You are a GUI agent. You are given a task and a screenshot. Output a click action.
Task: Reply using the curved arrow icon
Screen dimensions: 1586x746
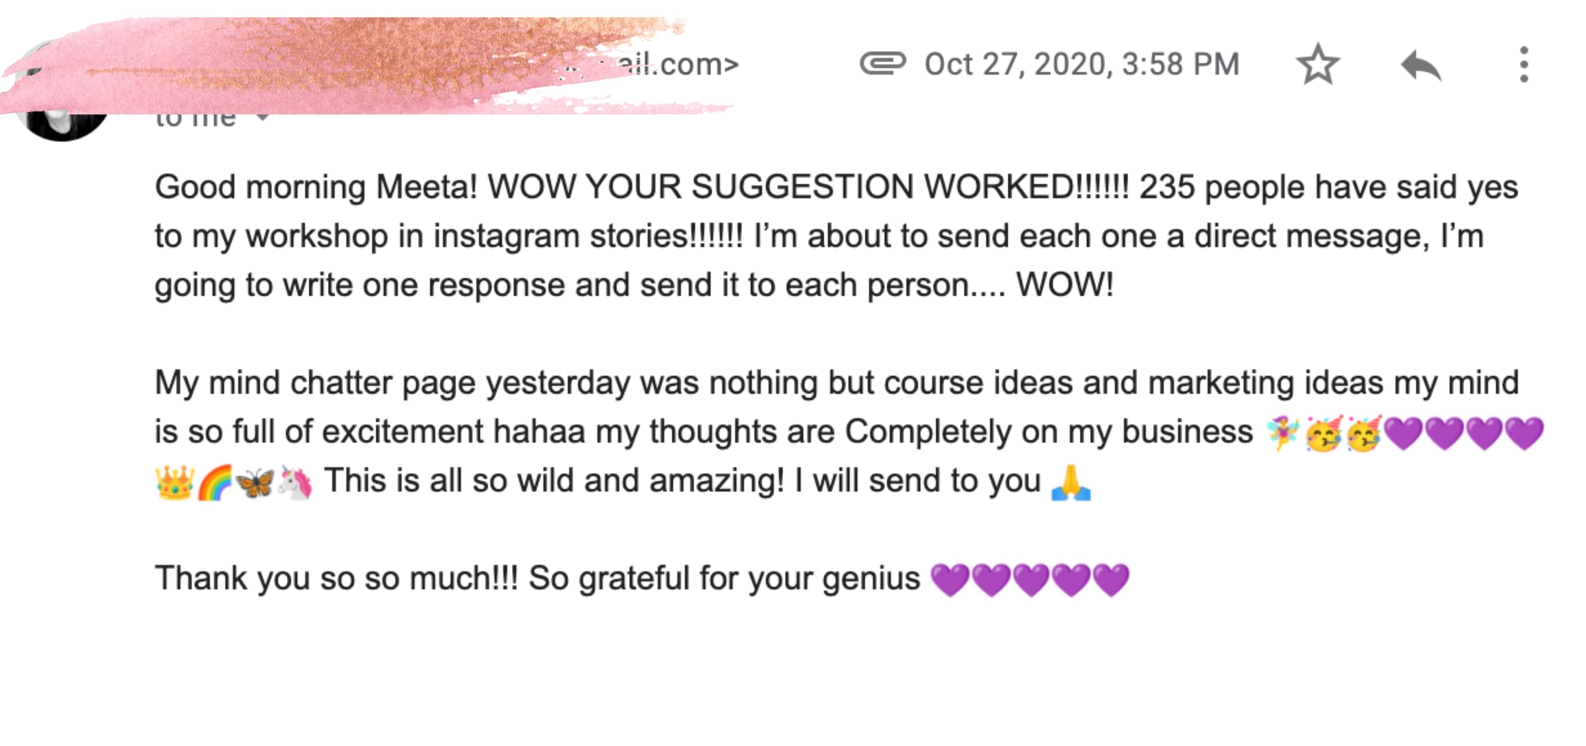click(x=1420, y=65)
